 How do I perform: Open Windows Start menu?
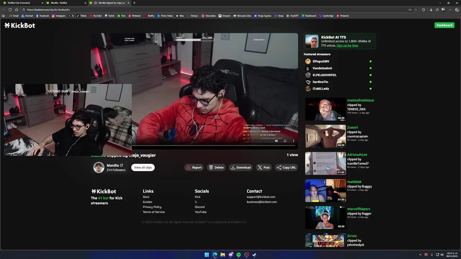coord(207,255)
